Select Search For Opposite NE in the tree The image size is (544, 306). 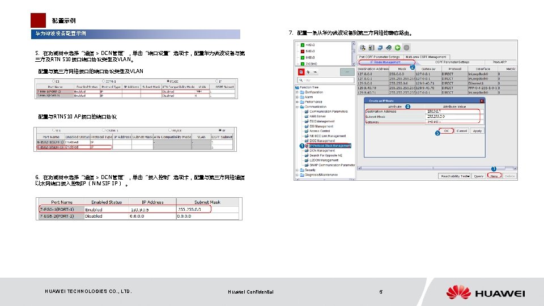point(326,155)
